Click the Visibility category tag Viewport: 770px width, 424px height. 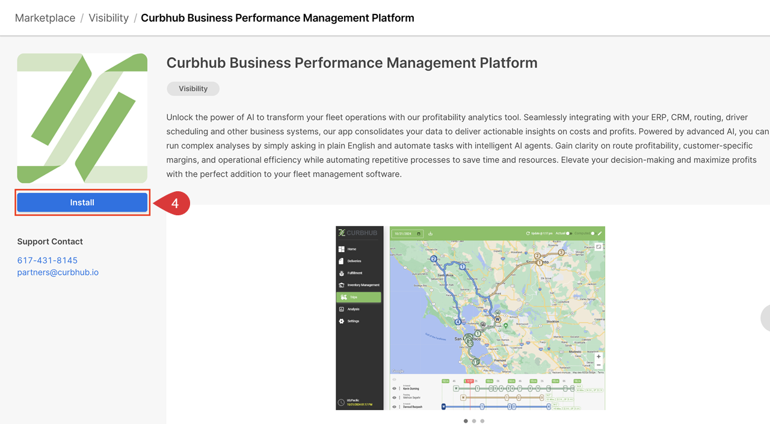[193, 88]
